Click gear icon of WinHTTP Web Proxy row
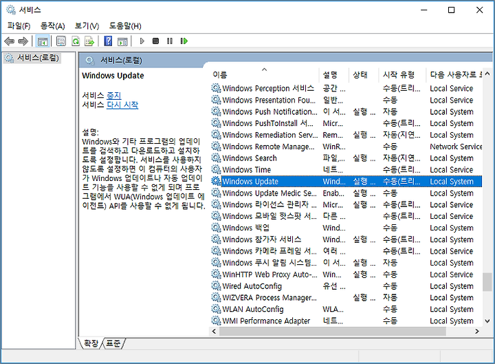 [x=216, y=274]
